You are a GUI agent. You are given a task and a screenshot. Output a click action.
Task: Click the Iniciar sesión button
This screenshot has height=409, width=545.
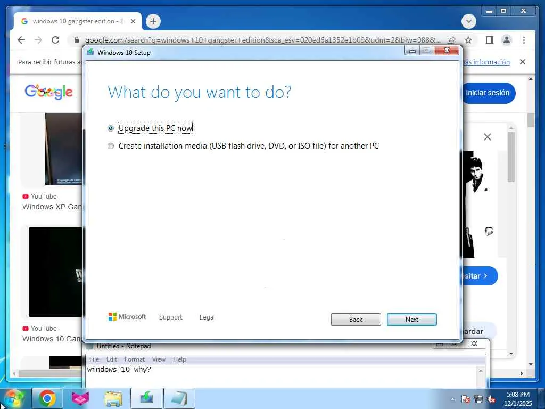(x=488, y=93)
